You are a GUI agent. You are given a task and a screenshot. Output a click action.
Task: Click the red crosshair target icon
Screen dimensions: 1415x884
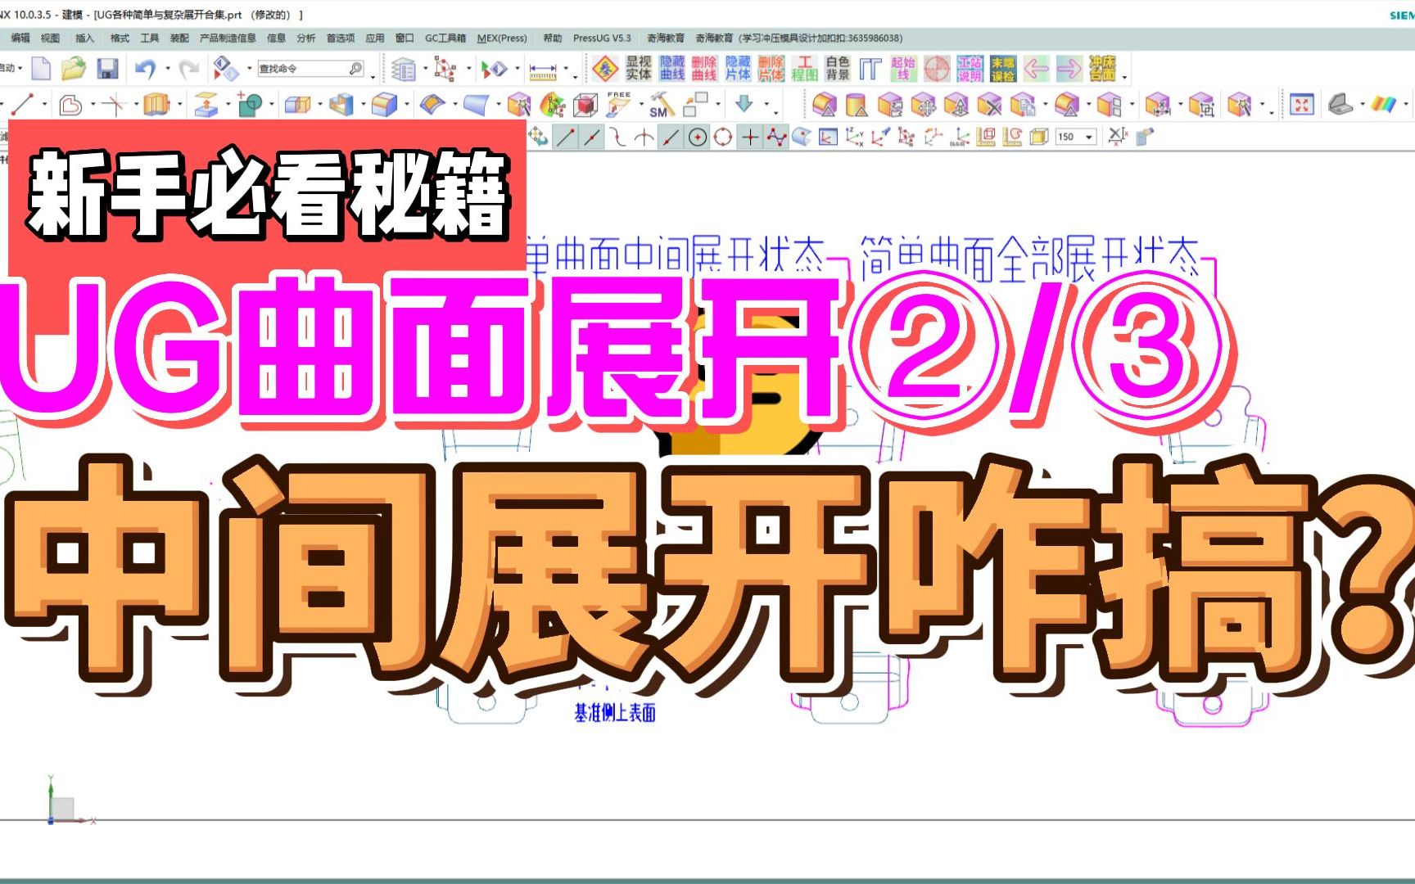tap(937, 69)
